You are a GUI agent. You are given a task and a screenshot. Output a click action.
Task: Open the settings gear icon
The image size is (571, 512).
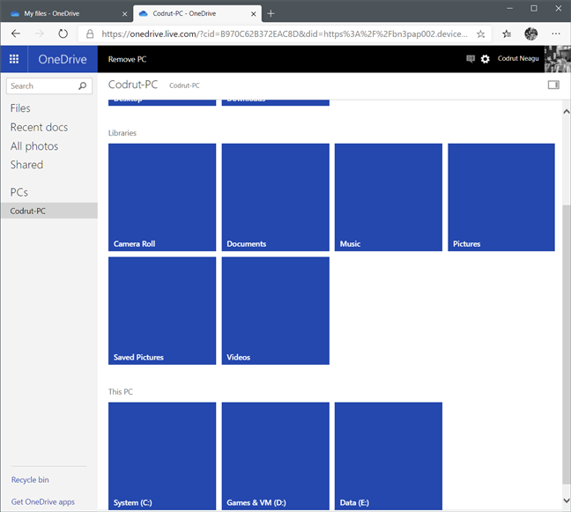[x=485, y=59]
